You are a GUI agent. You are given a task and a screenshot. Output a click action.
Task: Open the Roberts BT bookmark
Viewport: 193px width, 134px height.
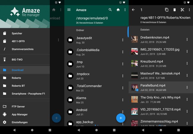25,86
